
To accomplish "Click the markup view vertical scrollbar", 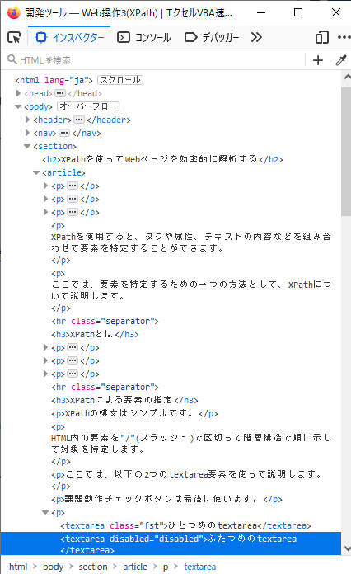I will pos(346,152).
